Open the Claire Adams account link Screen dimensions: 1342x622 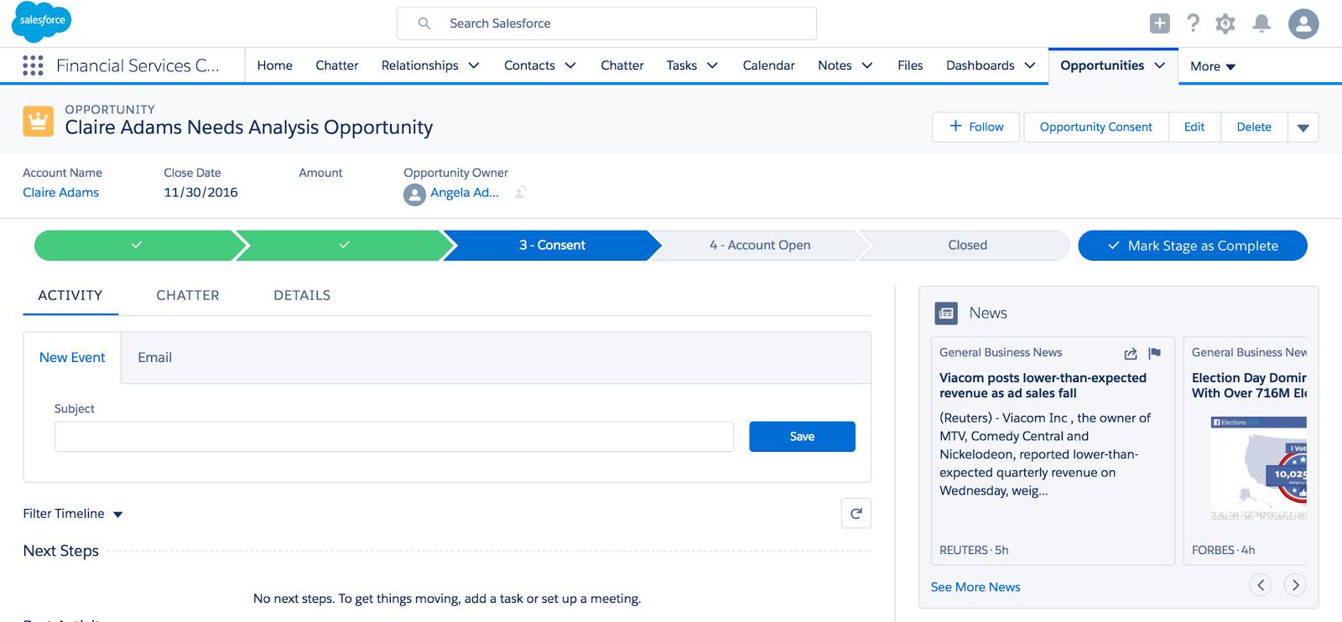pos(61,193)
